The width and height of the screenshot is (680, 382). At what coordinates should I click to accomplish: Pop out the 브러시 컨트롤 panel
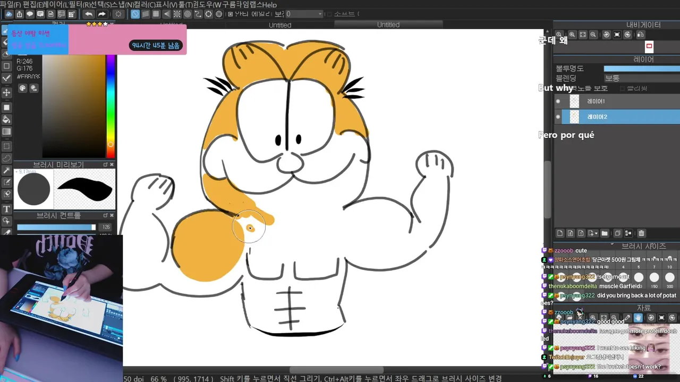click(105, 216)
